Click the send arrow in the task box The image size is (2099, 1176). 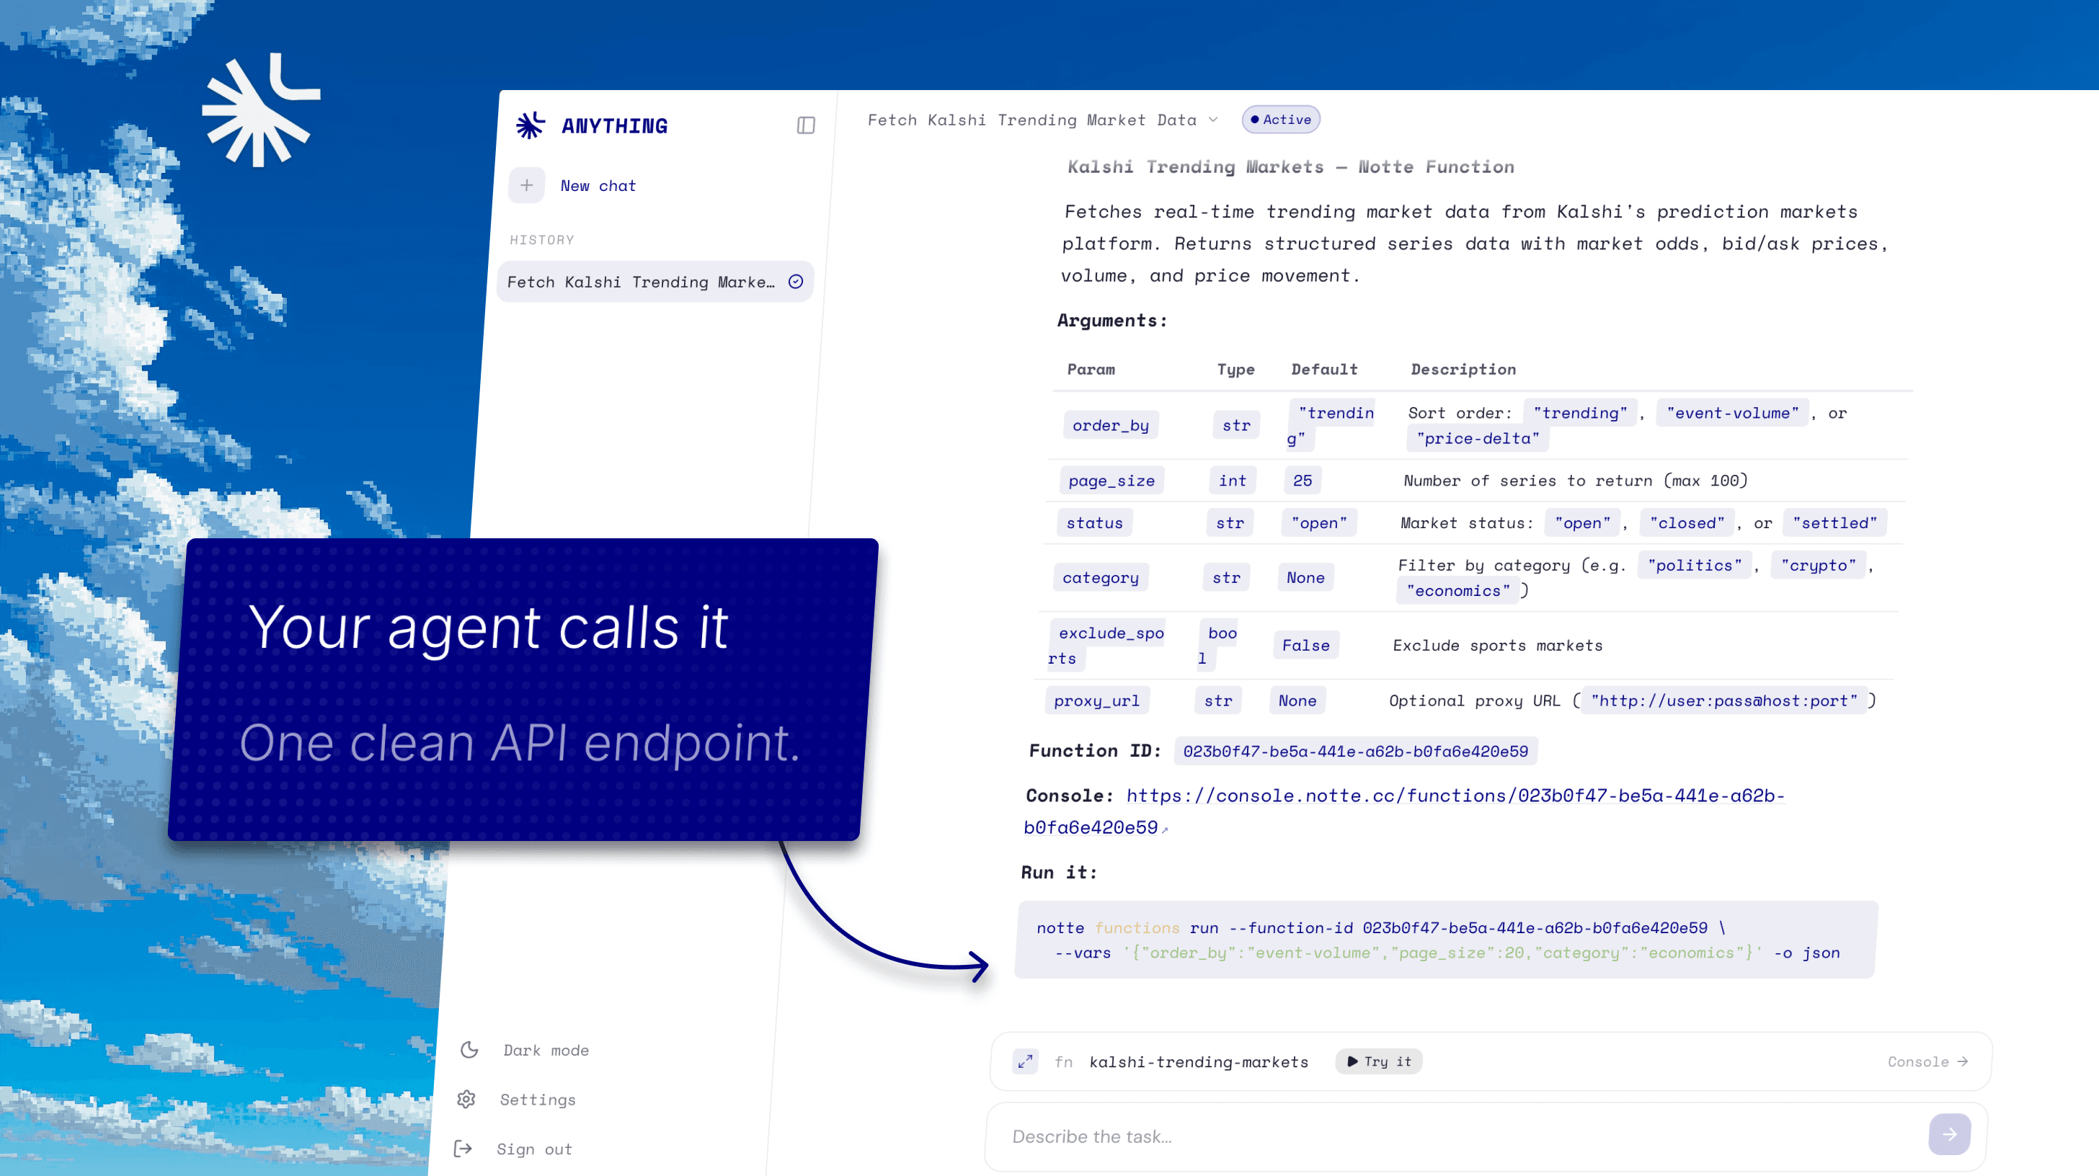click(1949, 1133)
